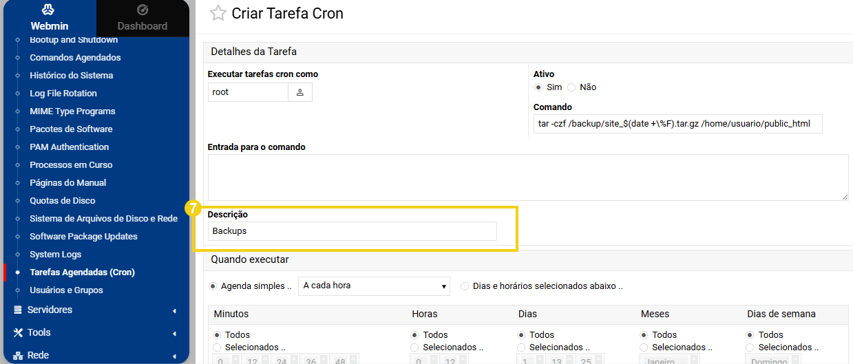The height and width of the screenshot is (364, 853).
Task: Click the Servidores collapse arrow
Action: (x=174, y=310)
